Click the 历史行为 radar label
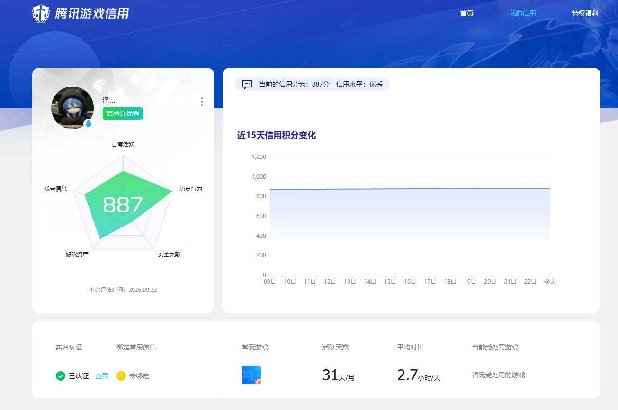The image size is (618, 410). [190, 188]
